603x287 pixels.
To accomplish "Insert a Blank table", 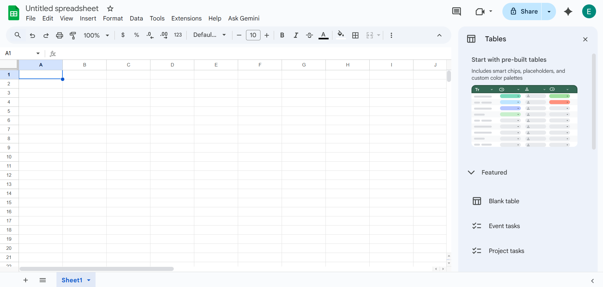I will (503, 201).
